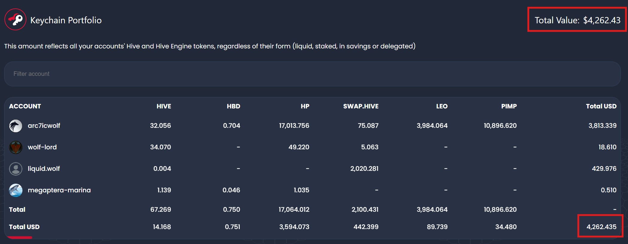The width and height of the screenshot is (628, 244).
Task: Click Total USD PIMP value 34.480
Action: [x=506, y=227]
